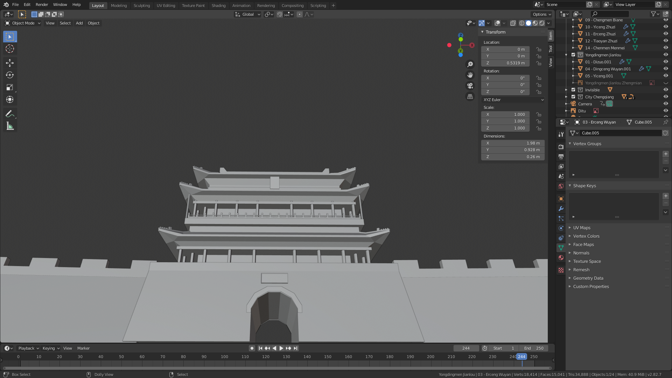672x378 pixels.
Task: Click the Options button in the header
Action: tap(541, 14)
